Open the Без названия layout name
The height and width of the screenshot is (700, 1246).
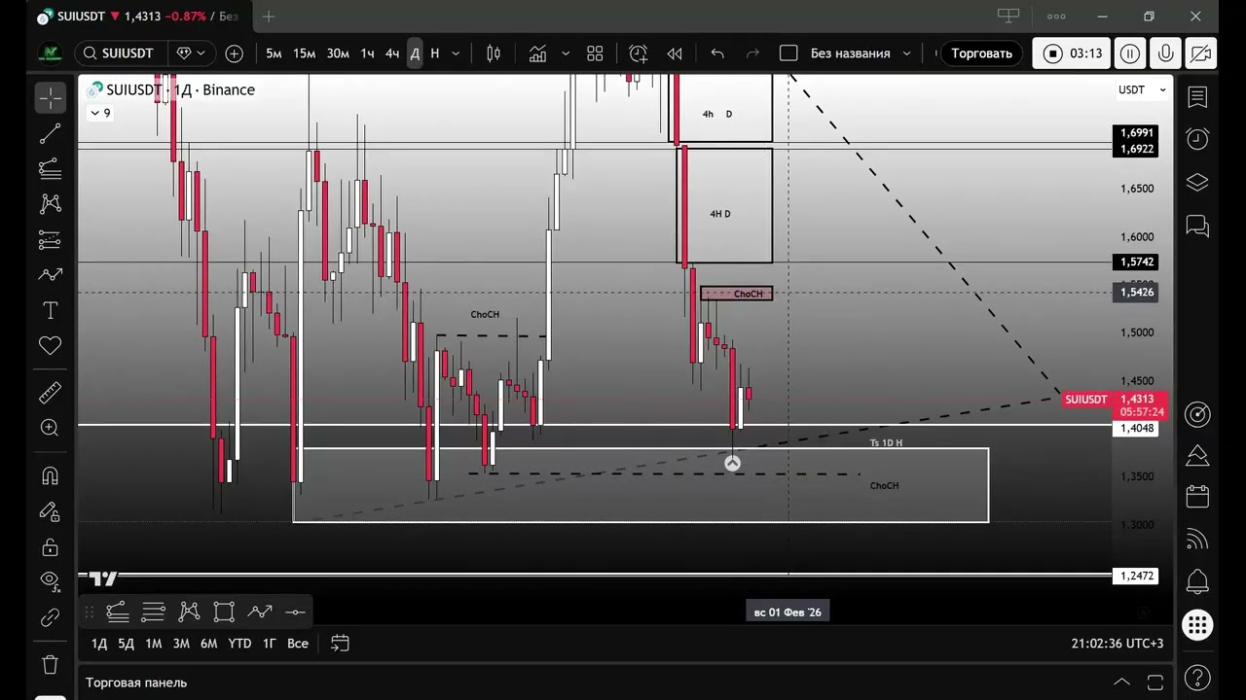pos(850,53)
